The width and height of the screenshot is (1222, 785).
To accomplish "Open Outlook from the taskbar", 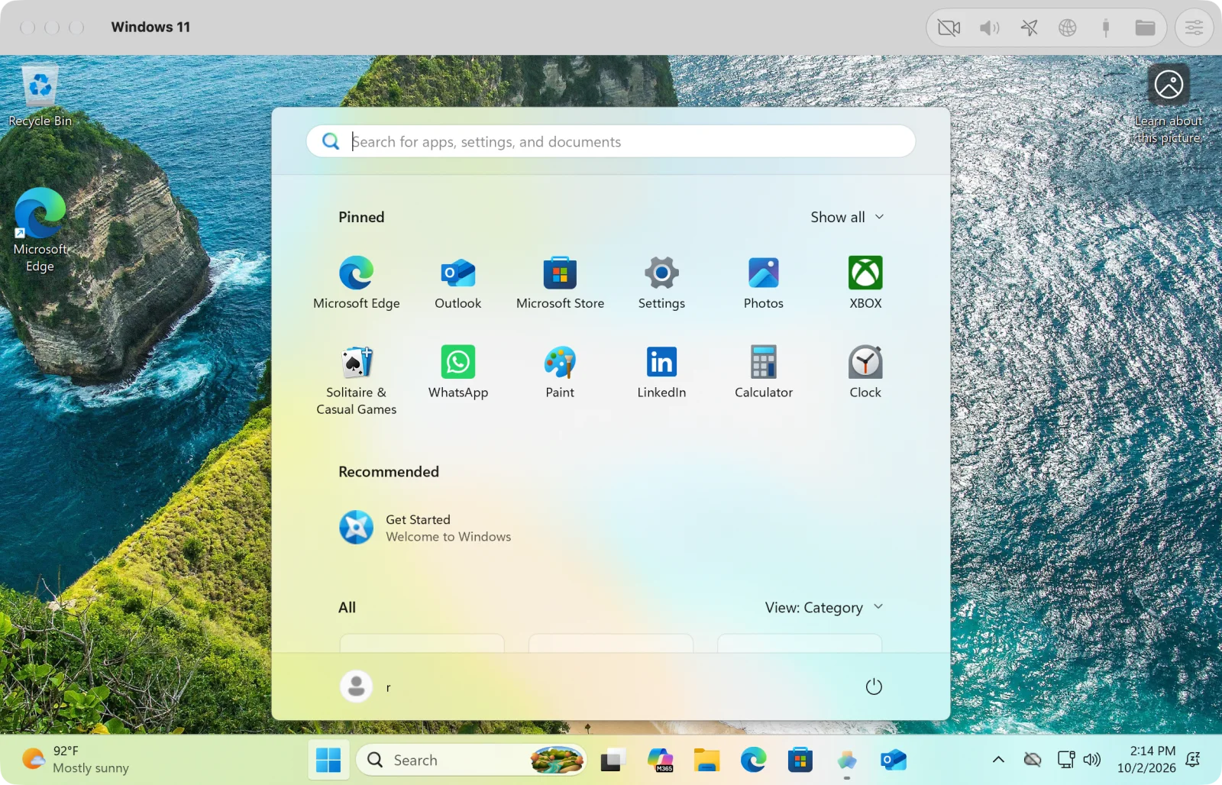I will tap(893, 760).
